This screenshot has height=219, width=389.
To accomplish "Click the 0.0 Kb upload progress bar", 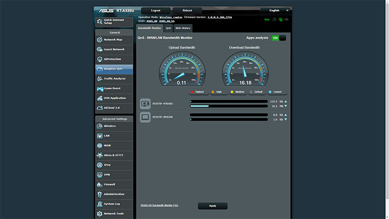I will pyautogui.click(x=229, y=115).
